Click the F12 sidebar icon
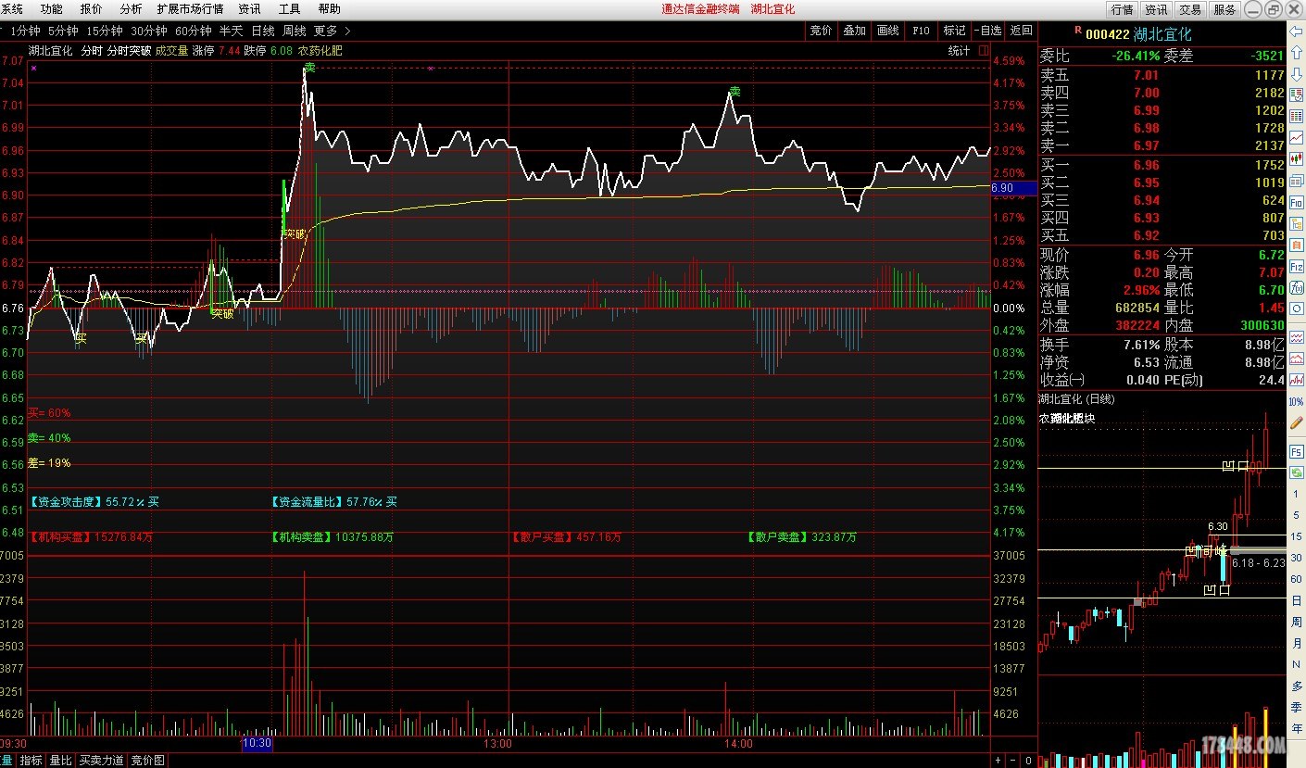 coord(1296,267)
